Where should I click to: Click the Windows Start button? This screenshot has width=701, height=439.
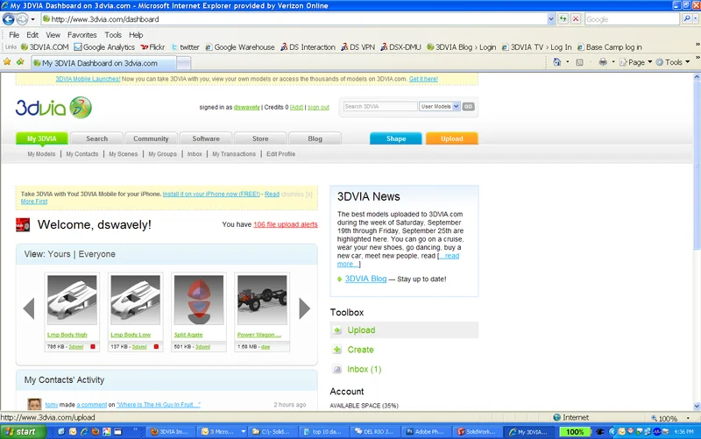click(x=20, y=432)
